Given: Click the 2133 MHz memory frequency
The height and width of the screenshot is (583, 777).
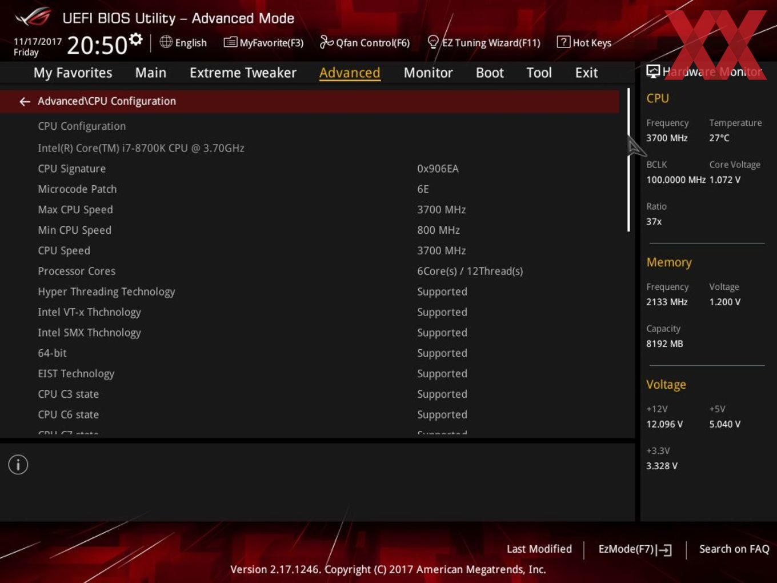Looking at the screenshot, I should click(667, 302).
